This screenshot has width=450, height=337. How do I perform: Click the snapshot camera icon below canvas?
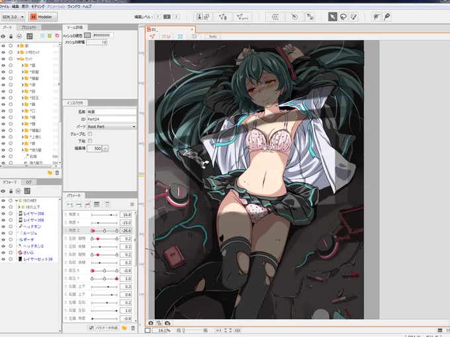(x=151, y=323)
